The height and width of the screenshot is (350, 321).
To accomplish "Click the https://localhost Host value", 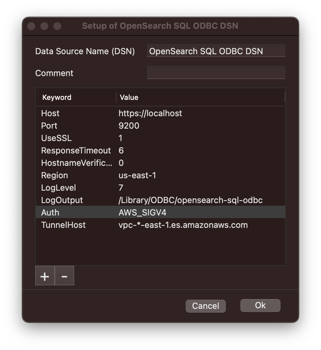I will (150, 113).
